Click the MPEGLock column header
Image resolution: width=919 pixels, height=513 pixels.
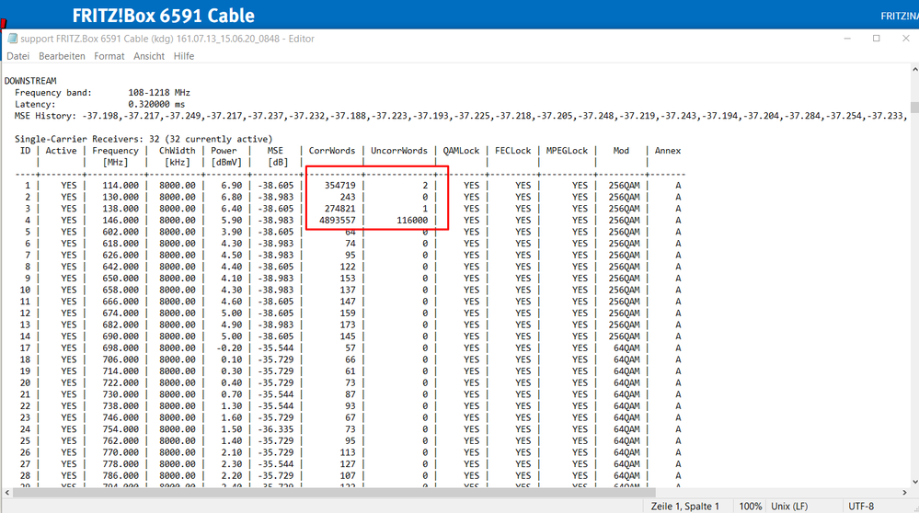[567, 151]
